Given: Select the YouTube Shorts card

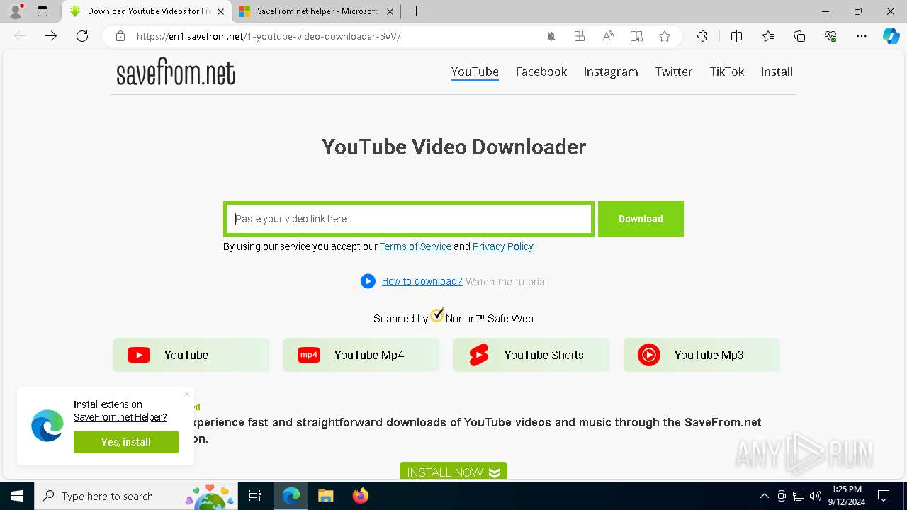Looking at the screenshot, I should click(531, 355).
